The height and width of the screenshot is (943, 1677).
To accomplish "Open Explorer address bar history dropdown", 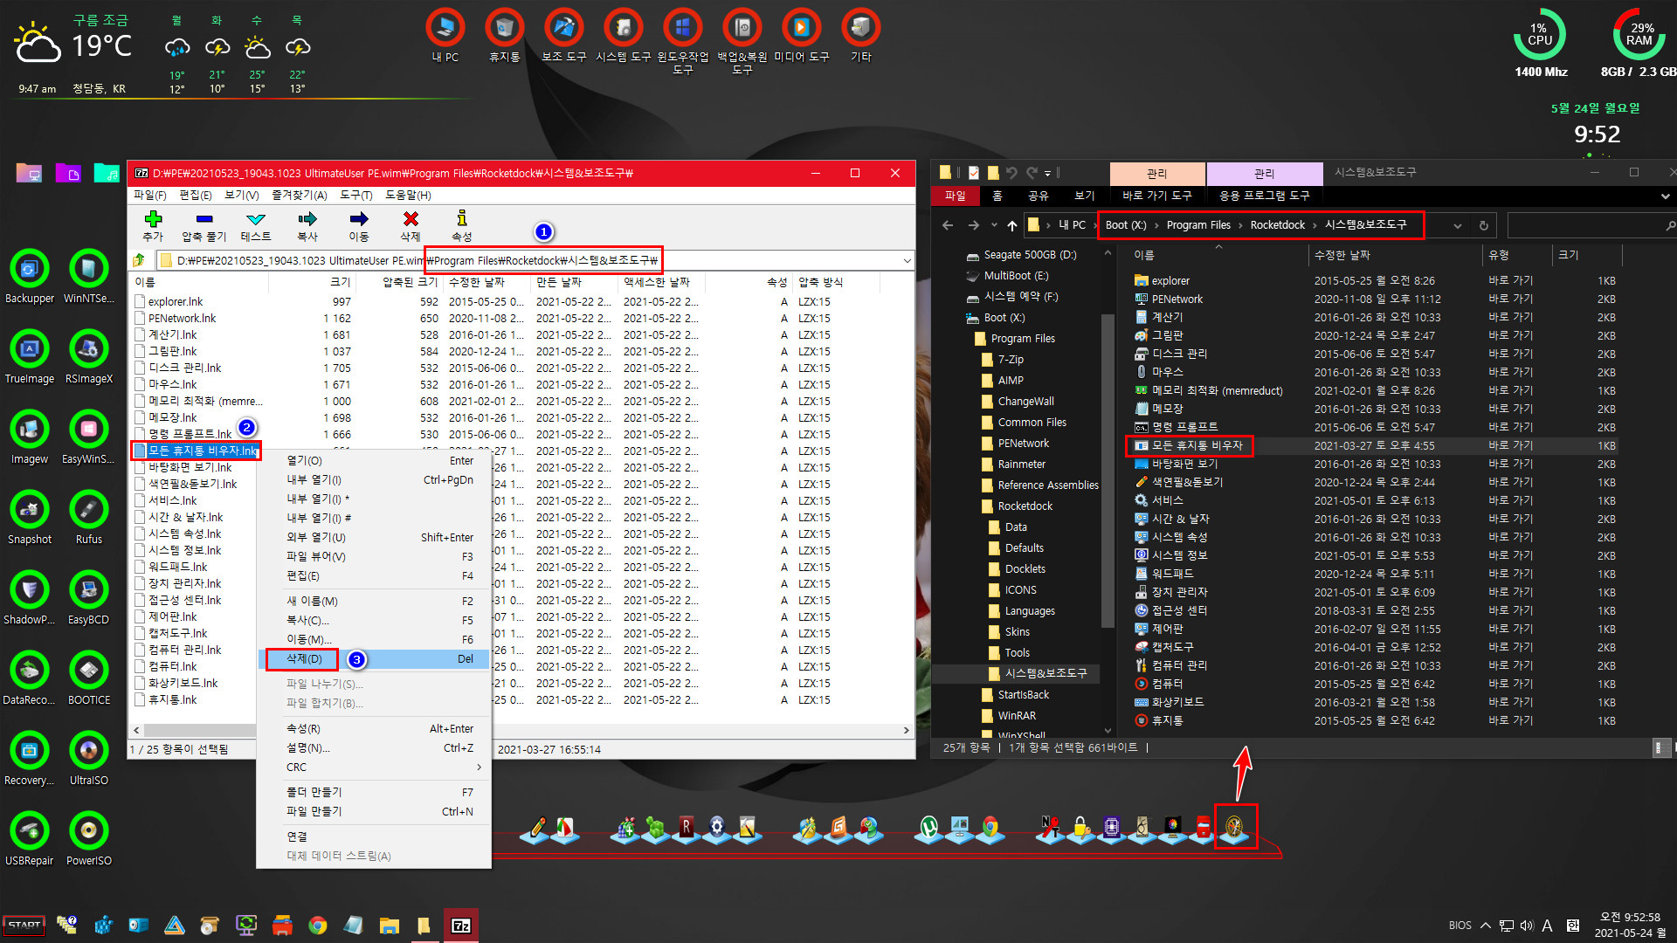I will tap(1457, 226).
